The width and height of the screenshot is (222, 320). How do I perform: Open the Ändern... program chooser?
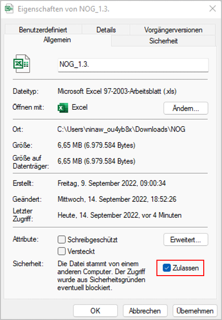pos(186,108)
